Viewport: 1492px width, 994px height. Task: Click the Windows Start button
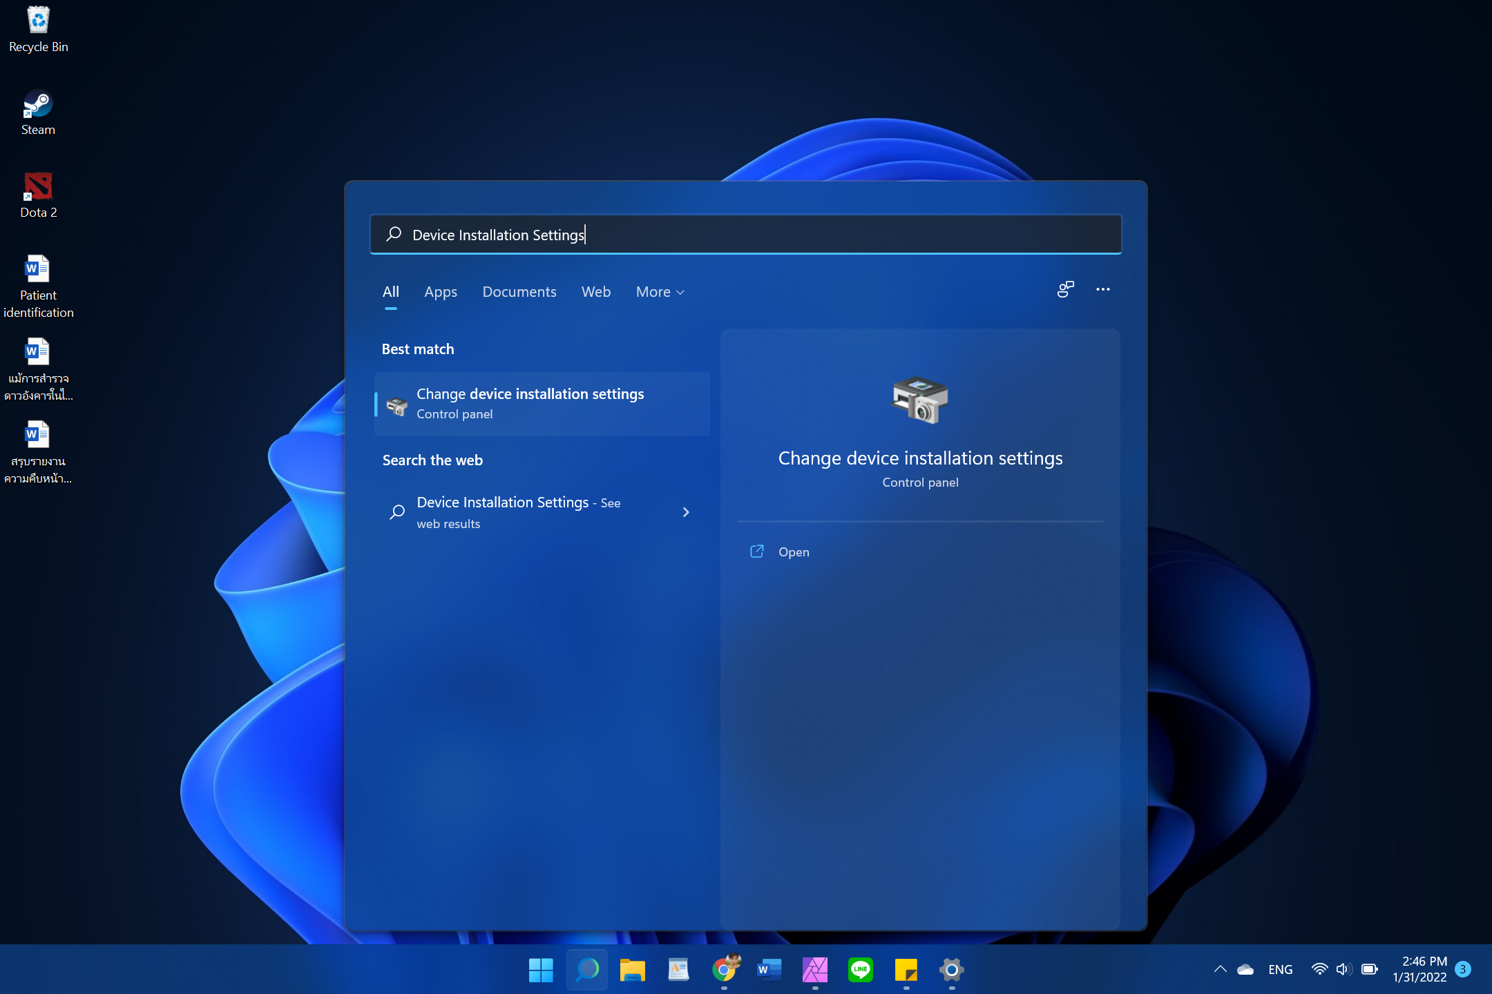coord(541,970)
